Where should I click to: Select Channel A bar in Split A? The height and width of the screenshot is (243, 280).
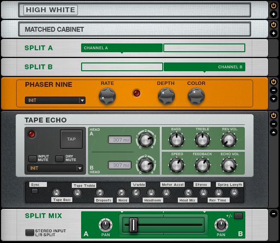click(x=122, y=48)
